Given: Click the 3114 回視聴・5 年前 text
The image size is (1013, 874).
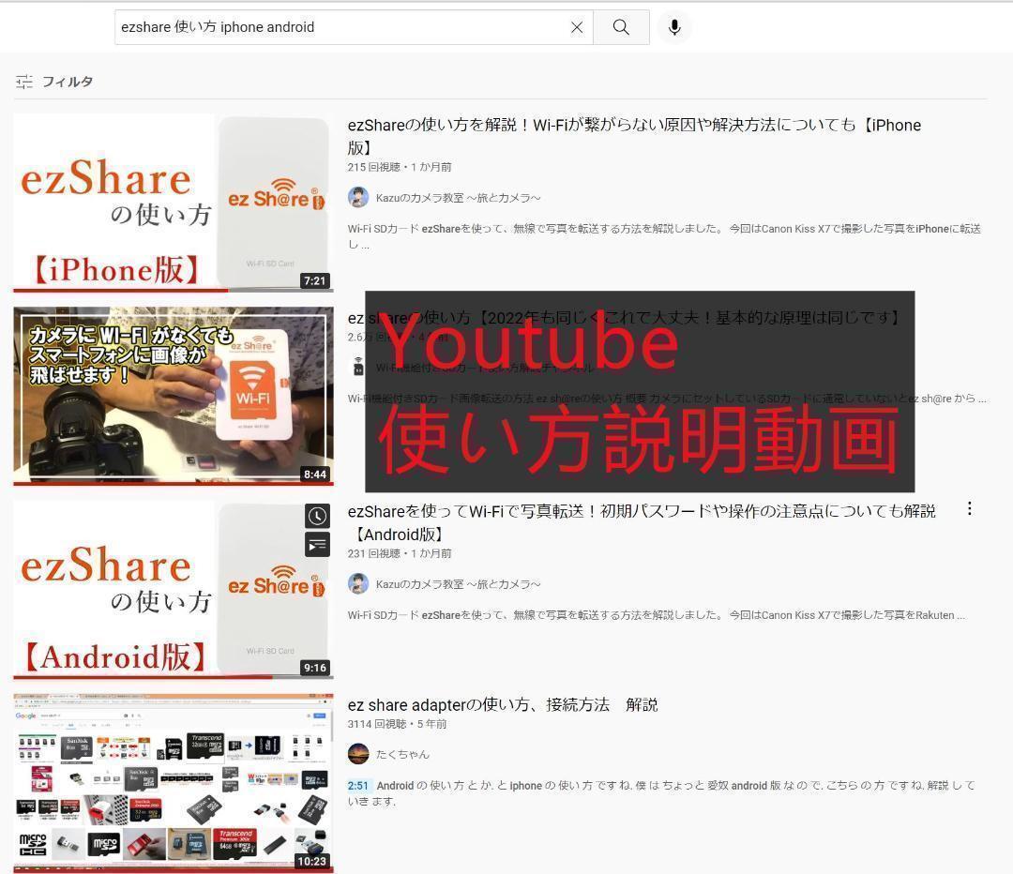Looking at the screenshot, I should click(397, 724).
